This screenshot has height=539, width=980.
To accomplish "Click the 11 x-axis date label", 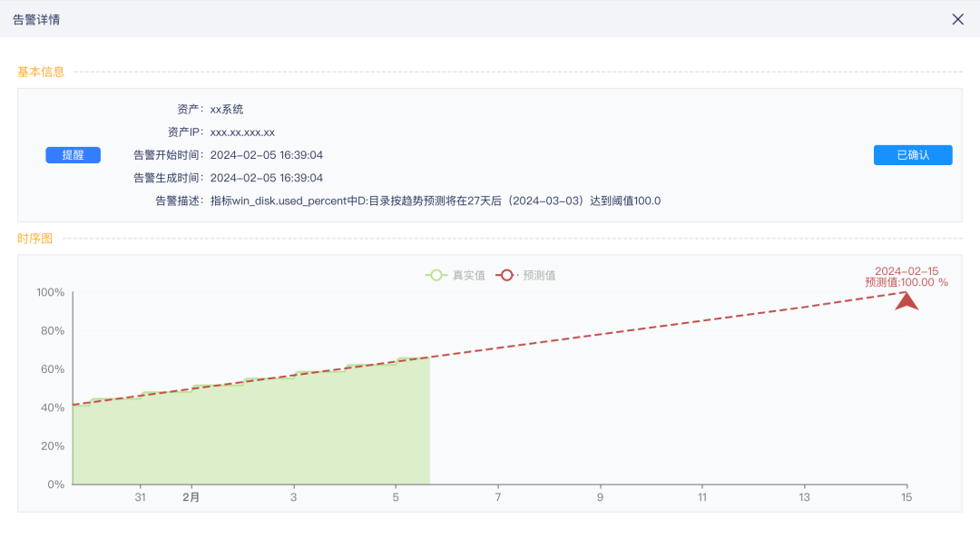I will [702, 497].
